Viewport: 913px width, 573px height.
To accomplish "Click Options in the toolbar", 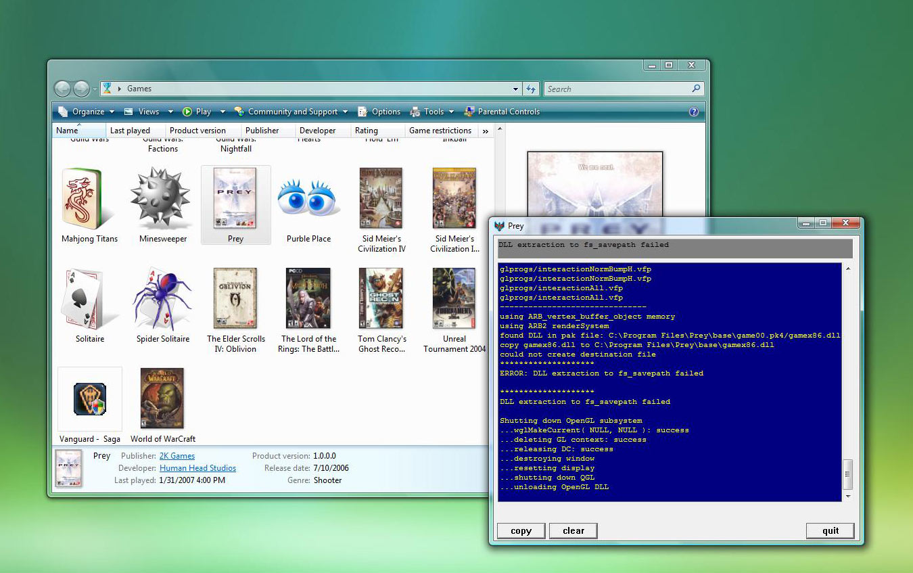I will tap(379, 112).
